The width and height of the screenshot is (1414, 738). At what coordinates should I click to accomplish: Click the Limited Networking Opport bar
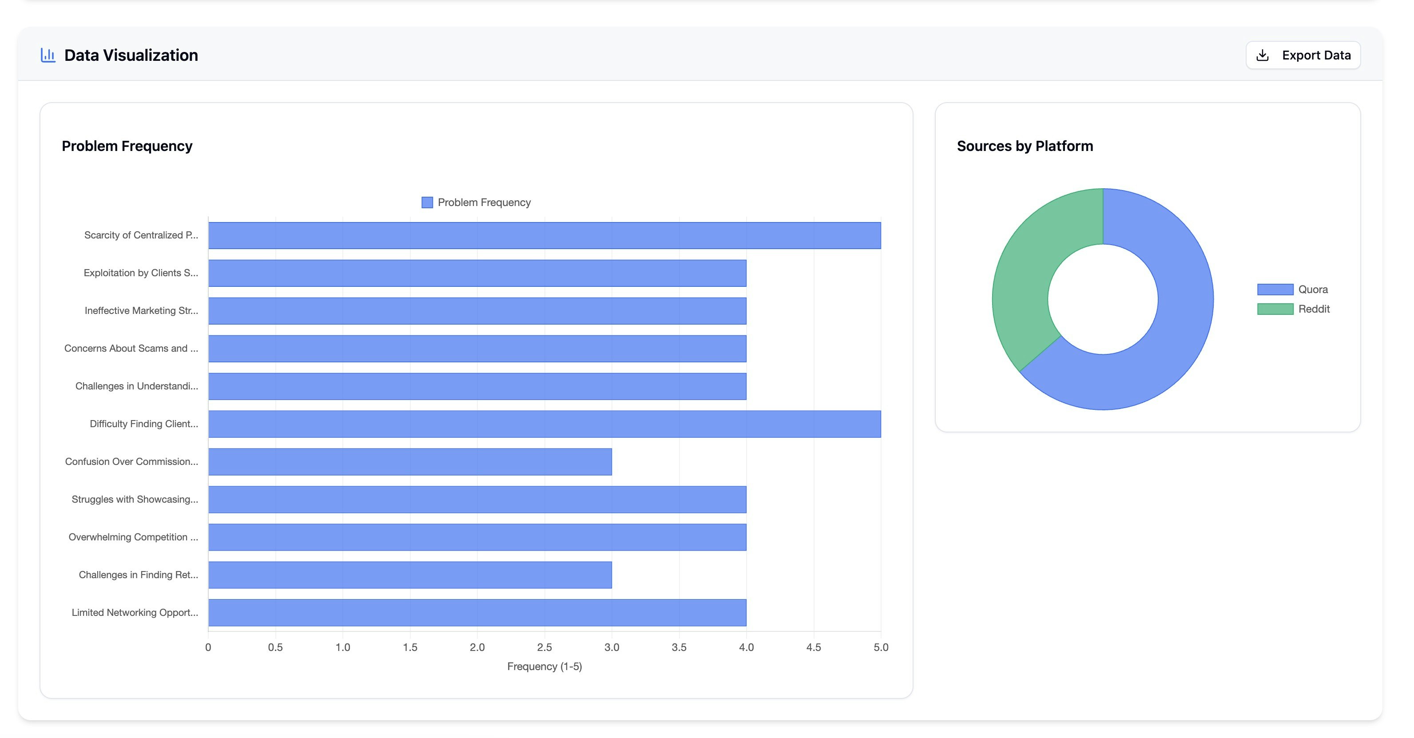coord(477,612)
